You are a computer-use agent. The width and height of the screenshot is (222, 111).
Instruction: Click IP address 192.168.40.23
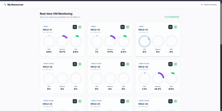point(143,32)
